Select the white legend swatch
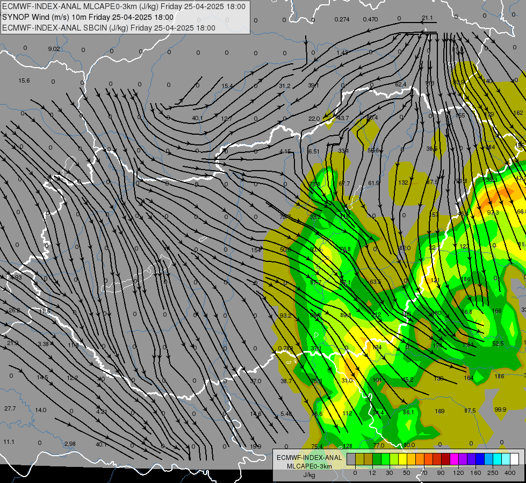The width and height of the screenshot is (526, 483). pyautogui.click(x=514, y=459)
